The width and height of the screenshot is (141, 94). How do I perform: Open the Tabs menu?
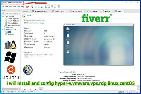pyautogui.click(x=18, y=7)
